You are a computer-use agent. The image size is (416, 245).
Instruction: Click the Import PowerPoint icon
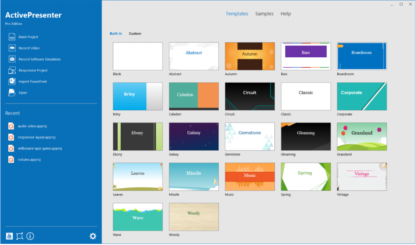click(12, 81)
